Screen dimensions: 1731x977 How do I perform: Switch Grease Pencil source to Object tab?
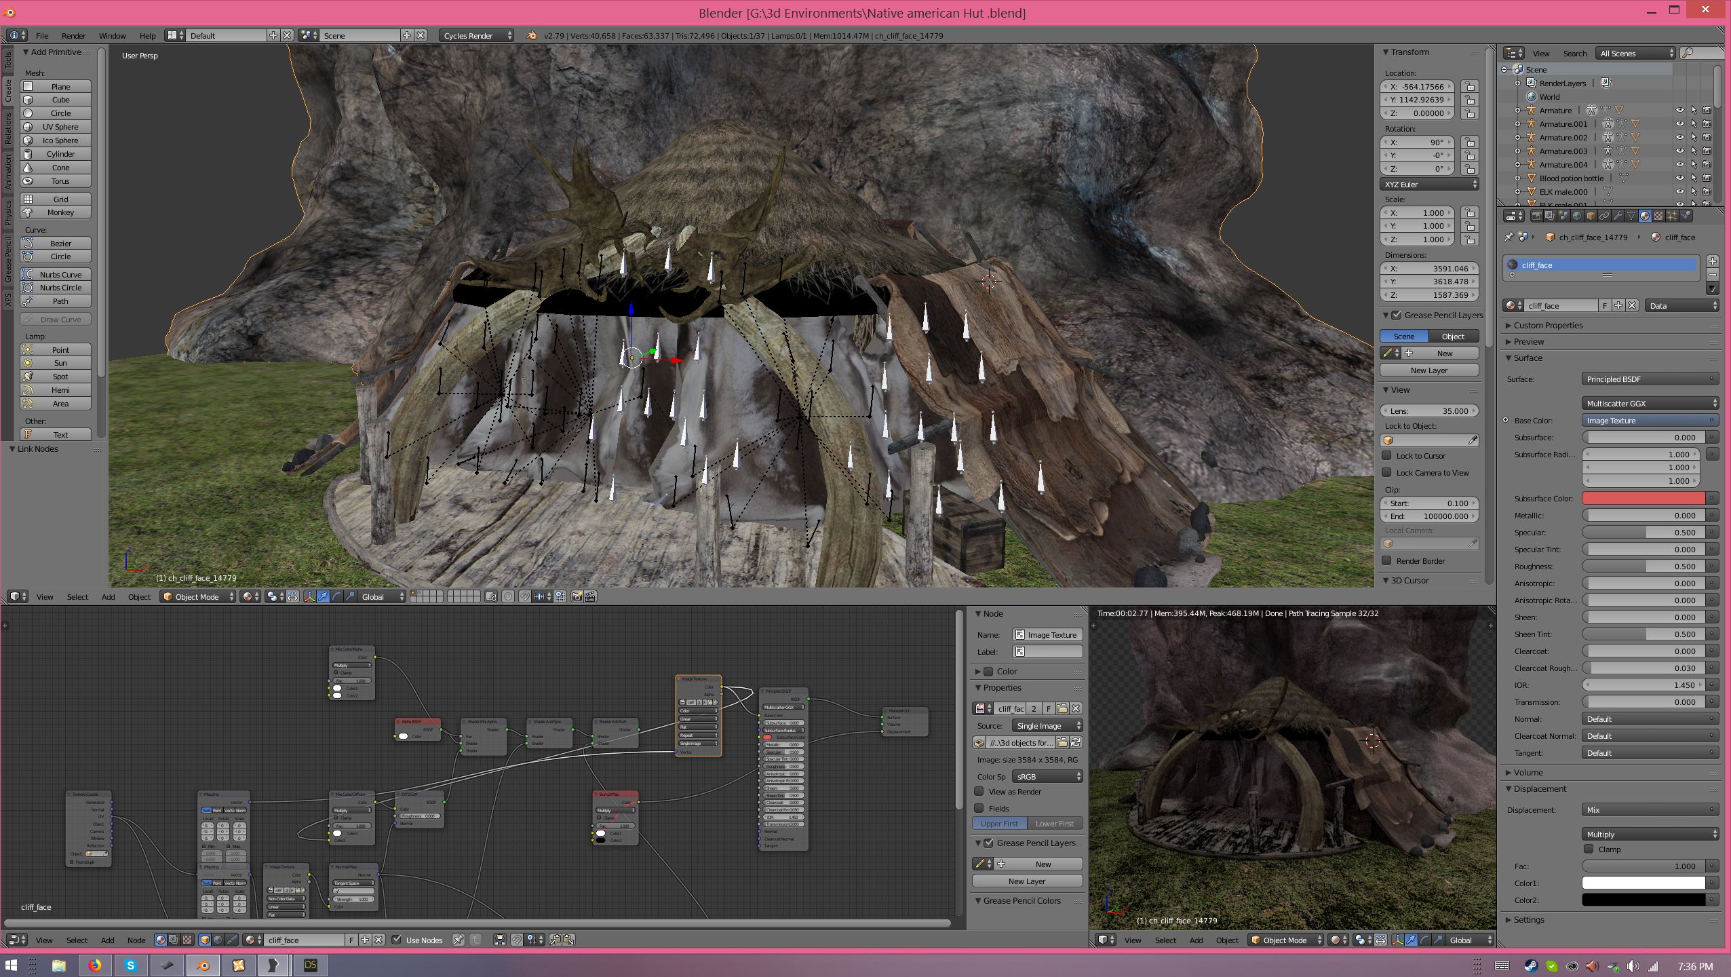(1453, 337)
